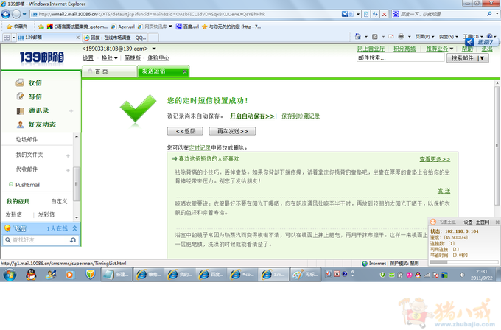
Task: Click the IE quick tabs grid icon
Action: [7, 38]
